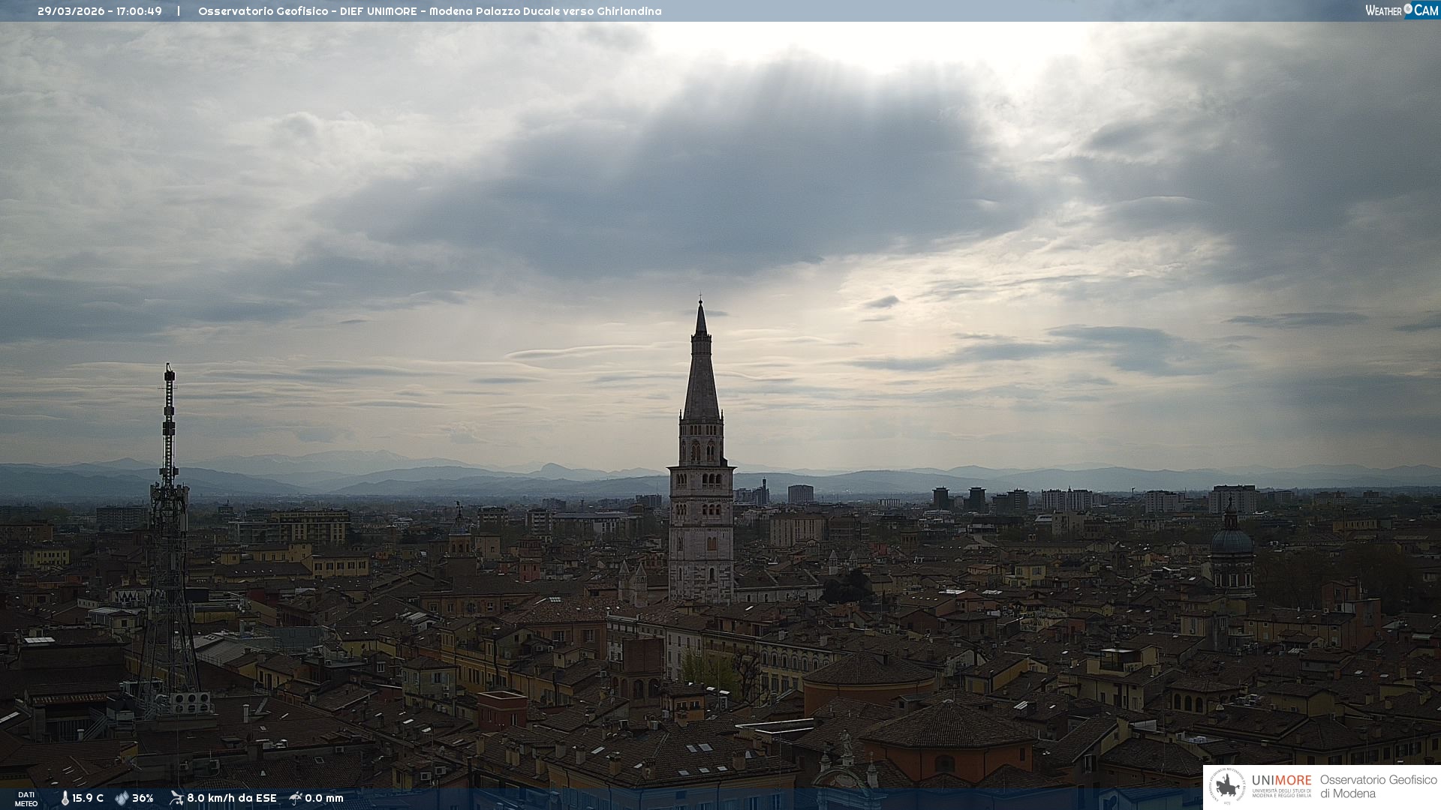Click Osservatorio Geofisico di Modena text
This screenshot has height=810, width=1441.
click(x=1378, y=787)
